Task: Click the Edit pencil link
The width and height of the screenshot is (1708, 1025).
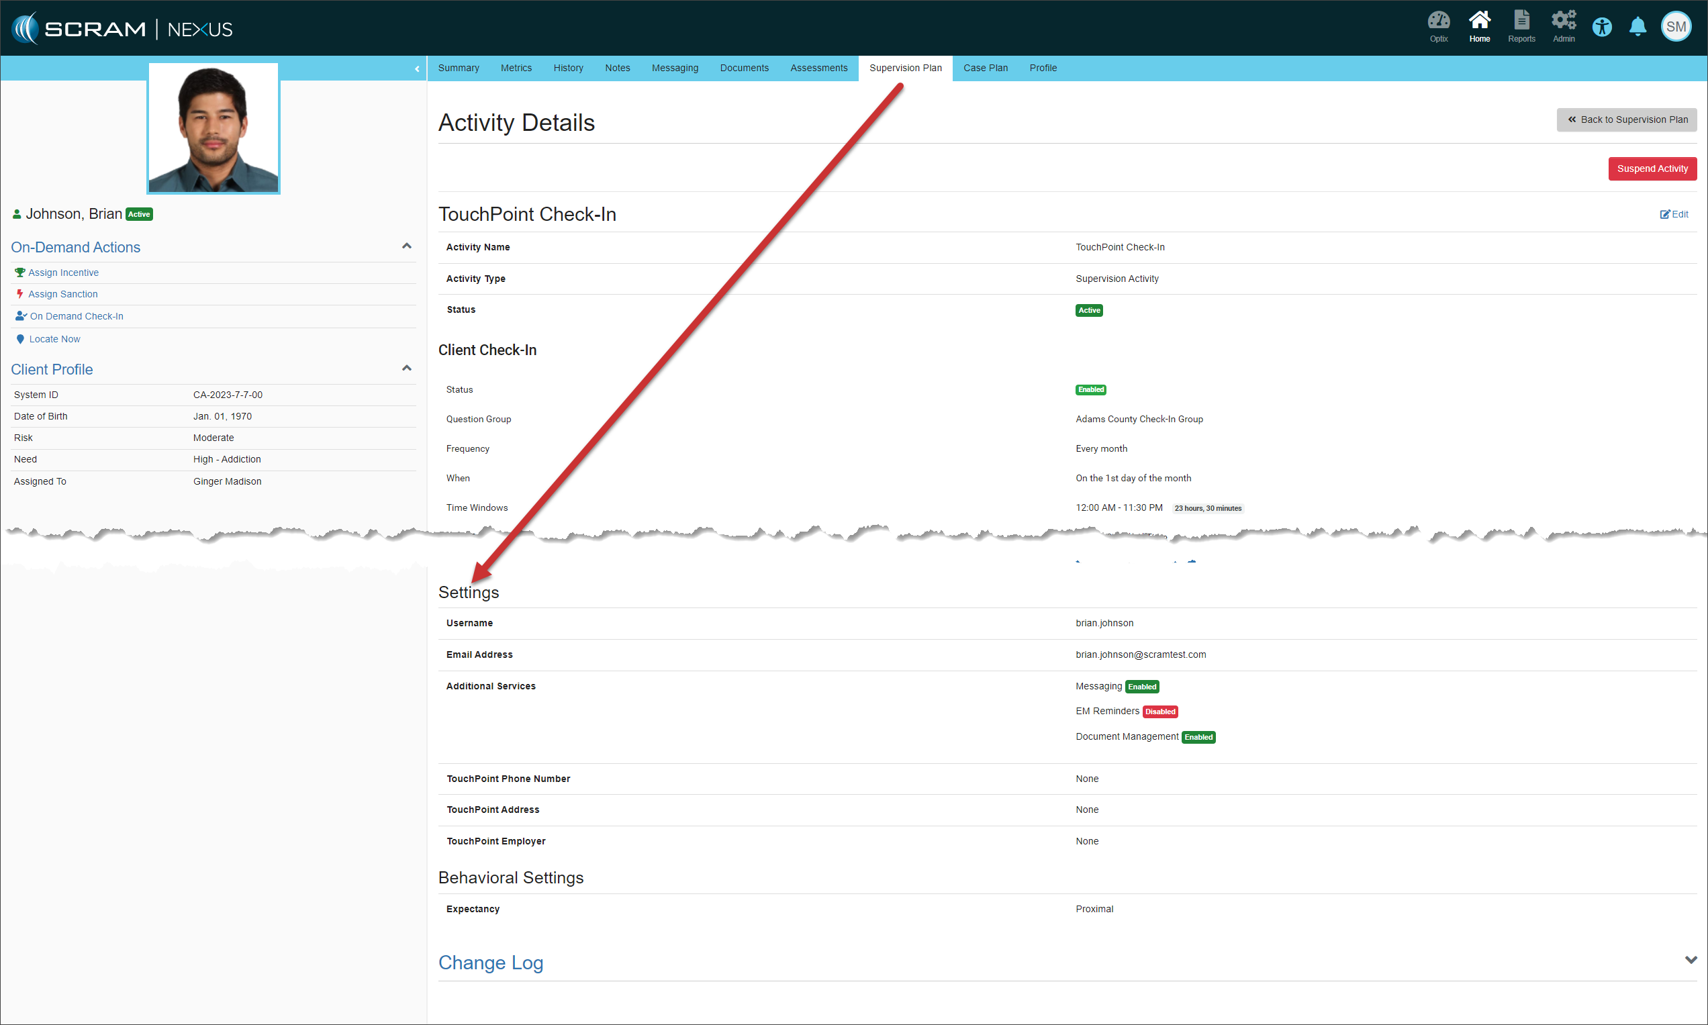Action: tap(1674, 214)
